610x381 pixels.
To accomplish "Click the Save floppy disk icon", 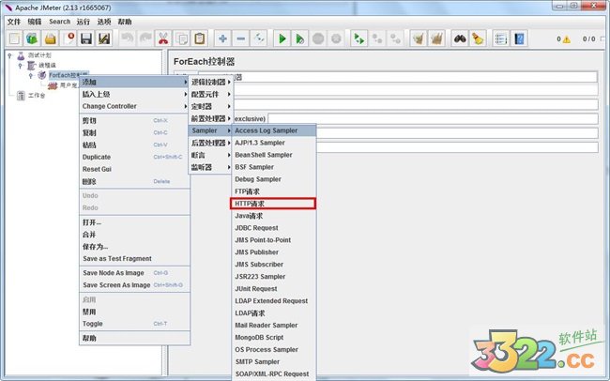I will 86,38.
